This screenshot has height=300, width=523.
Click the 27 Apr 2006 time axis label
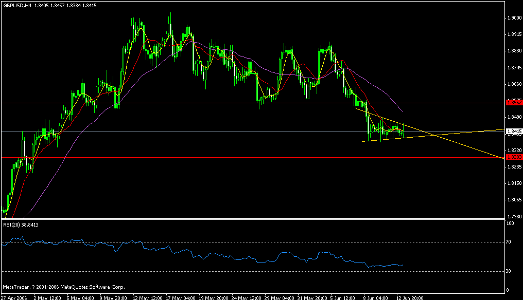(x=14, y=296)
